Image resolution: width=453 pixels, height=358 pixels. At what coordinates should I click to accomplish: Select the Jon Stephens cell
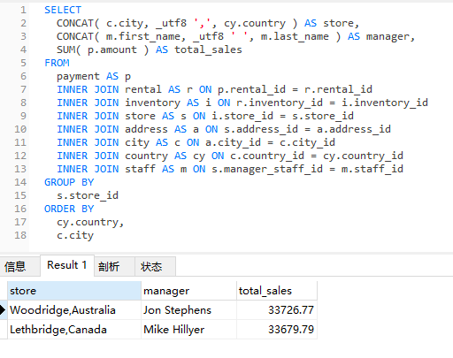pyautogui.click(x=188, y=310)
